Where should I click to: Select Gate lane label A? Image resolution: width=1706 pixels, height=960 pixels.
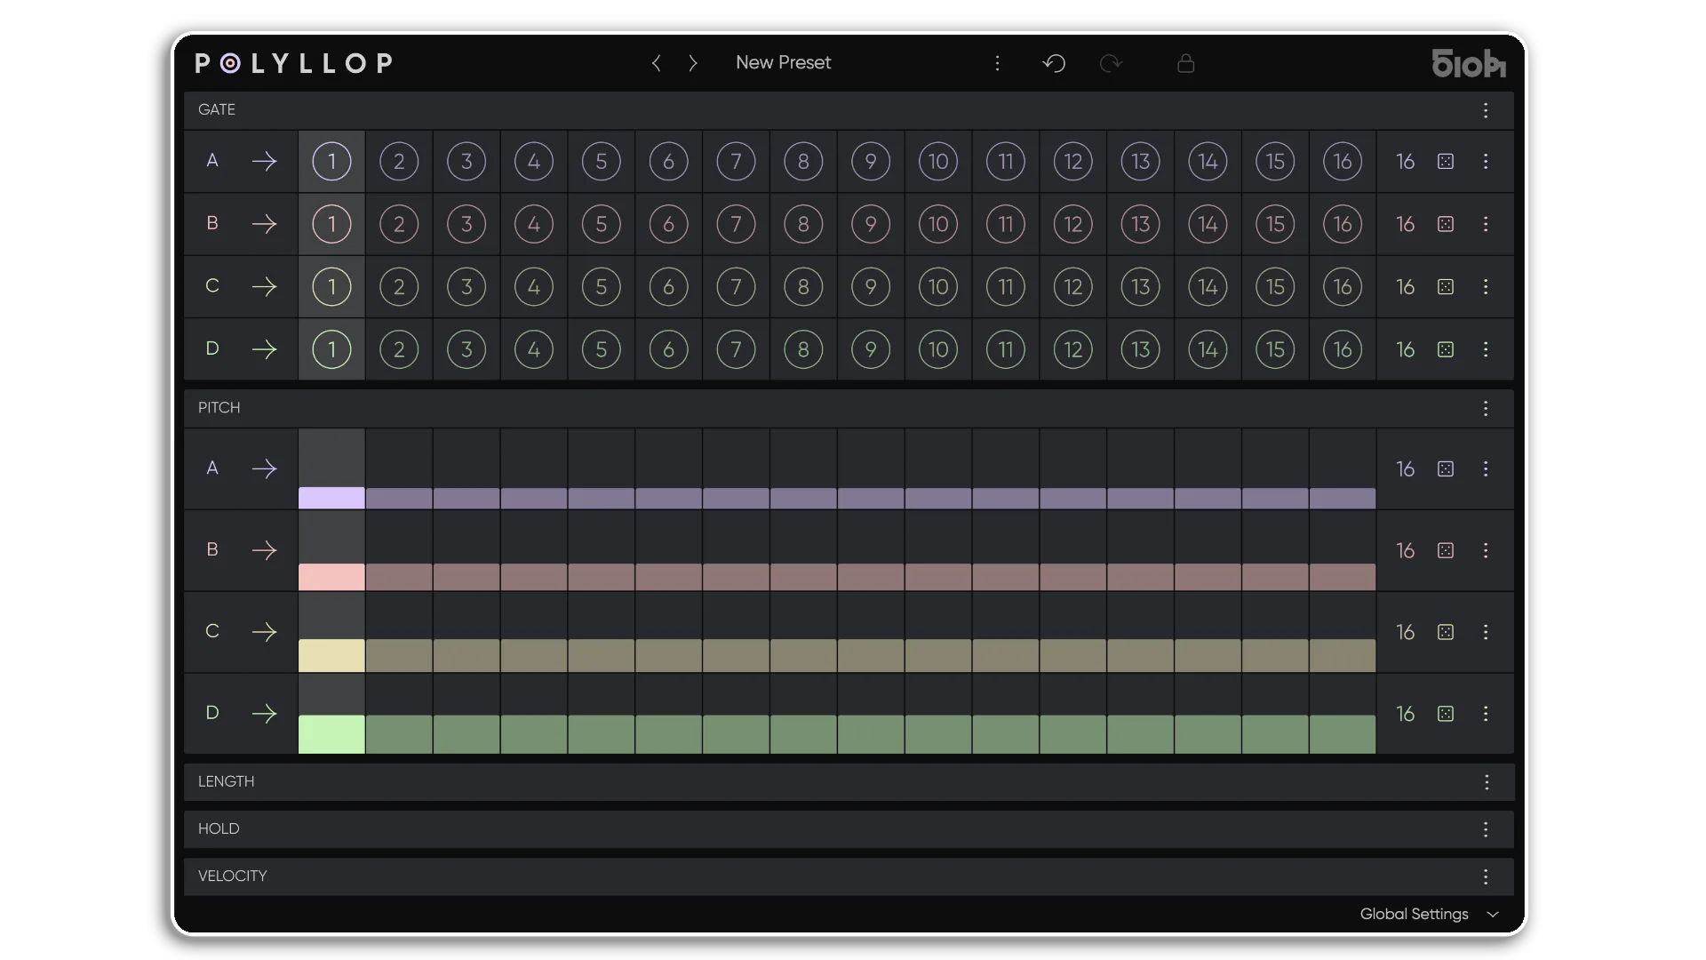pyautogui.click(x=212, y=161)
